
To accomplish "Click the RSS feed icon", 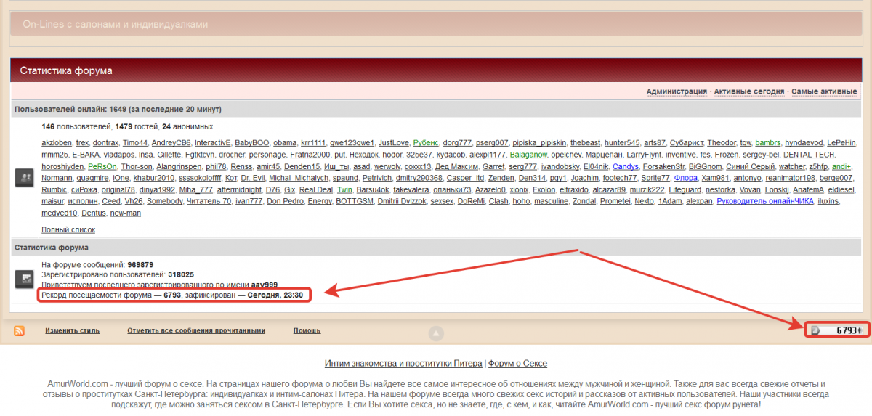I will pyautogui.click(x=20, y=331).
